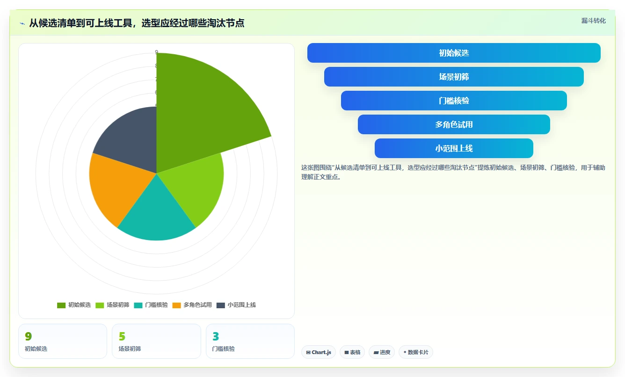
Task: Click the orange chart segment
Action: 117,187
